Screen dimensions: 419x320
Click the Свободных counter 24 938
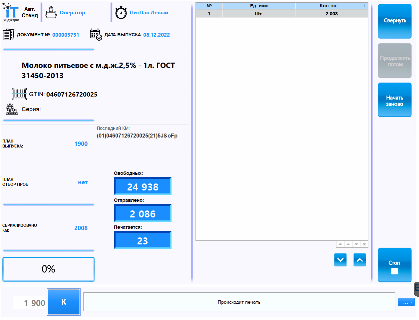point(143,186)
